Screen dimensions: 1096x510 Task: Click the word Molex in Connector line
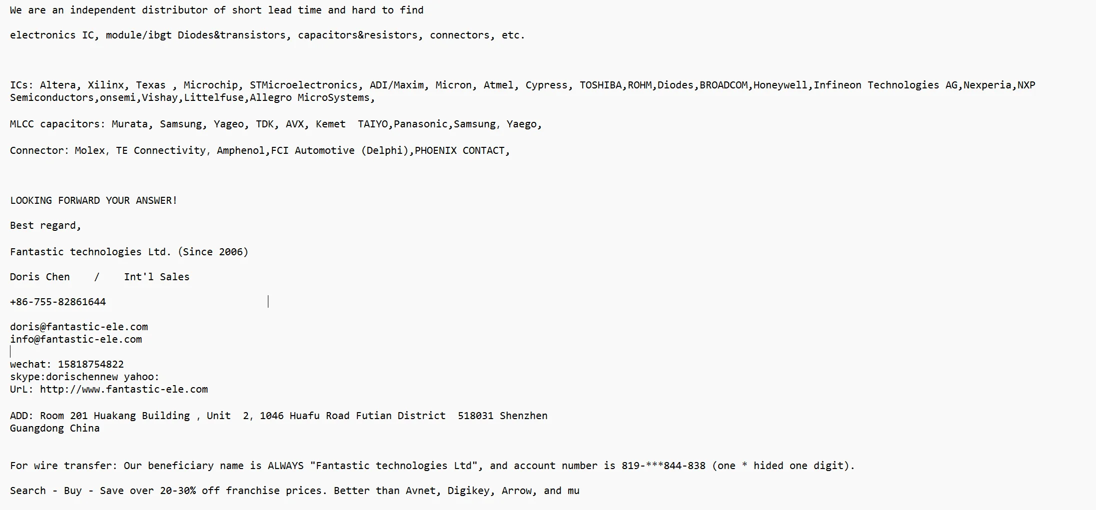(90, 150)
